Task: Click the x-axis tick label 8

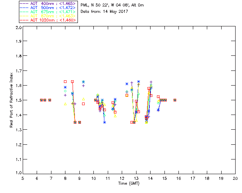Action: [x=65, y=178]
